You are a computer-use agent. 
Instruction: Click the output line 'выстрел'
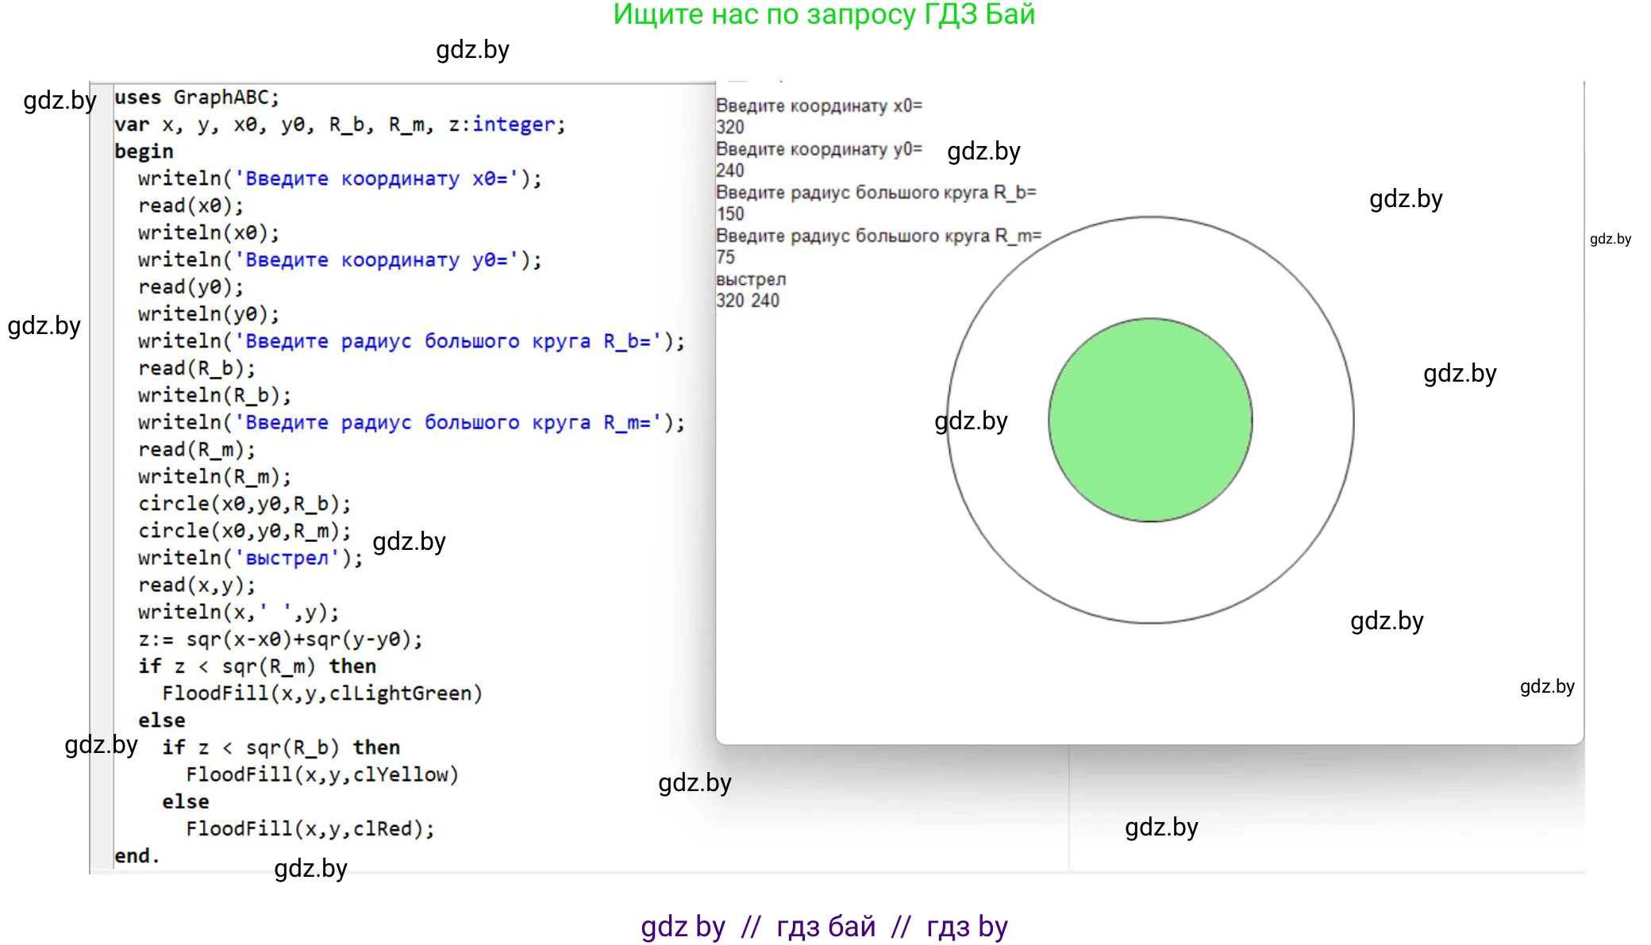[x=750, y=279]
